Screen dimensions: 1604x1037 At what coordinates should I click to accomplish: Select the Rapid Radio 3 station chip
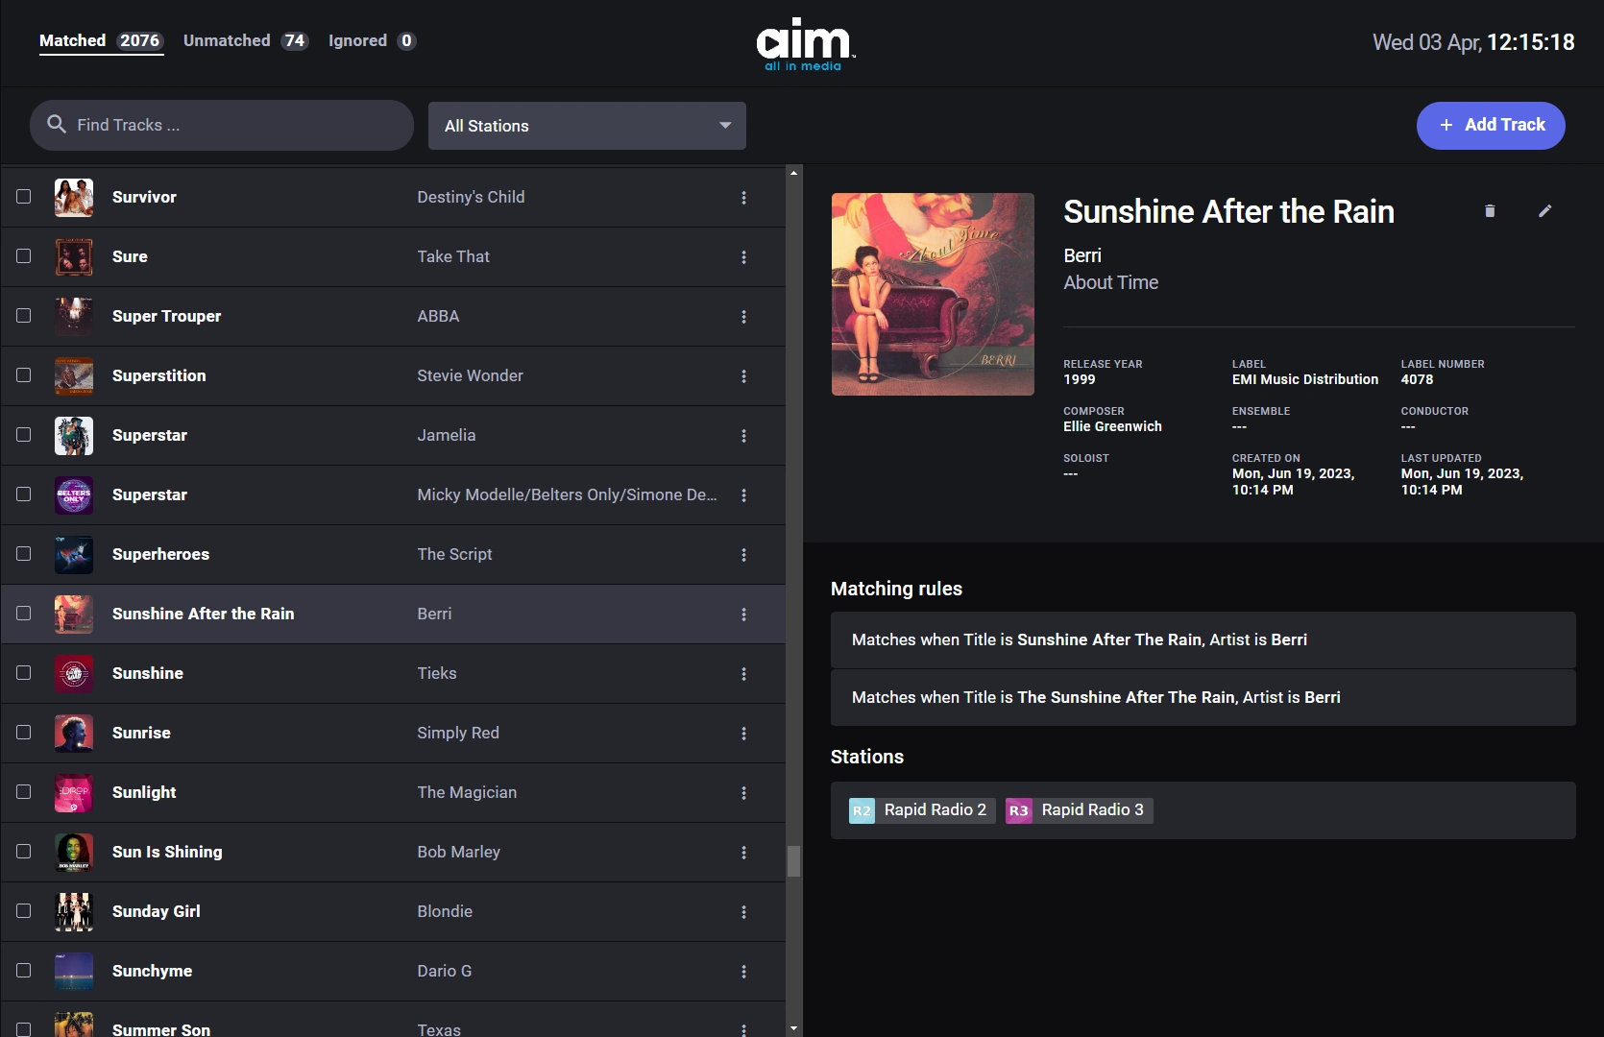1079,810
